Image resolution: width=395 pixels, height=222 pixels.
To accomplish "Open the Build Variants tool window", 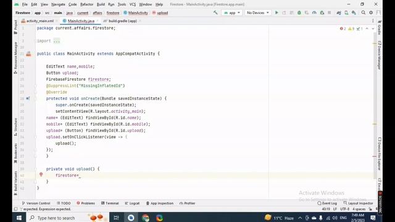I will 15,183.
